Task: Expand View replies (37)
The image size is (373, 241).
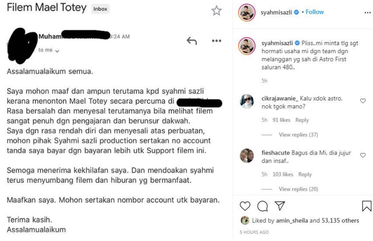Action: (x=298, y=135)
